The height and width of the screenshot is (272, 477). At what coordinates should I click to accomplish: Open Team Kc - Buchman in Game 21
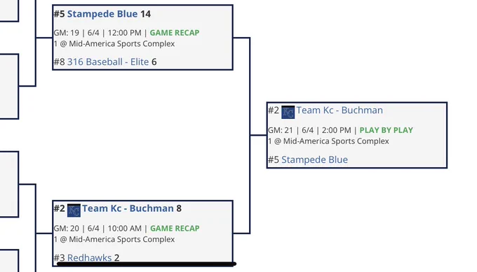pos(340,110)
